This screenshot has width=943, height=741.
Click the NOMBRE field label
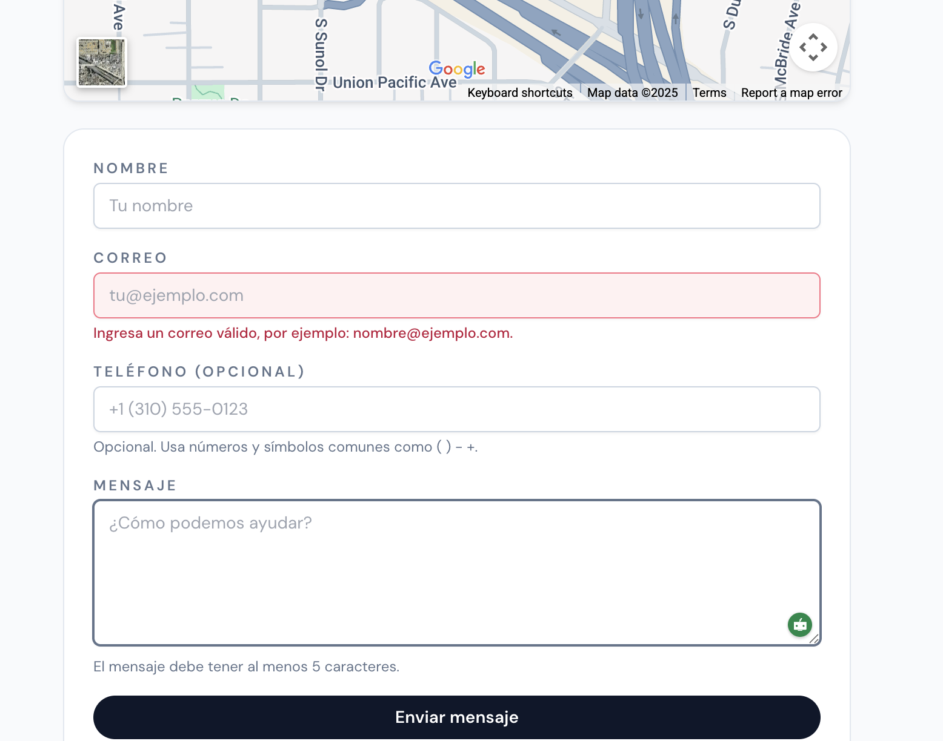pos(130,168)
